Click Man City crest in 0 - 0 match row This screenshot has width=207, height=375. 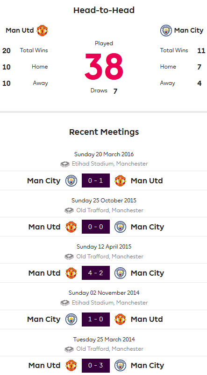tap(120, 227)
